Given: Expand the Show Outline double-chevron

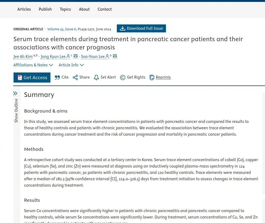Looking at the screenshot, I should click(15, 93).
